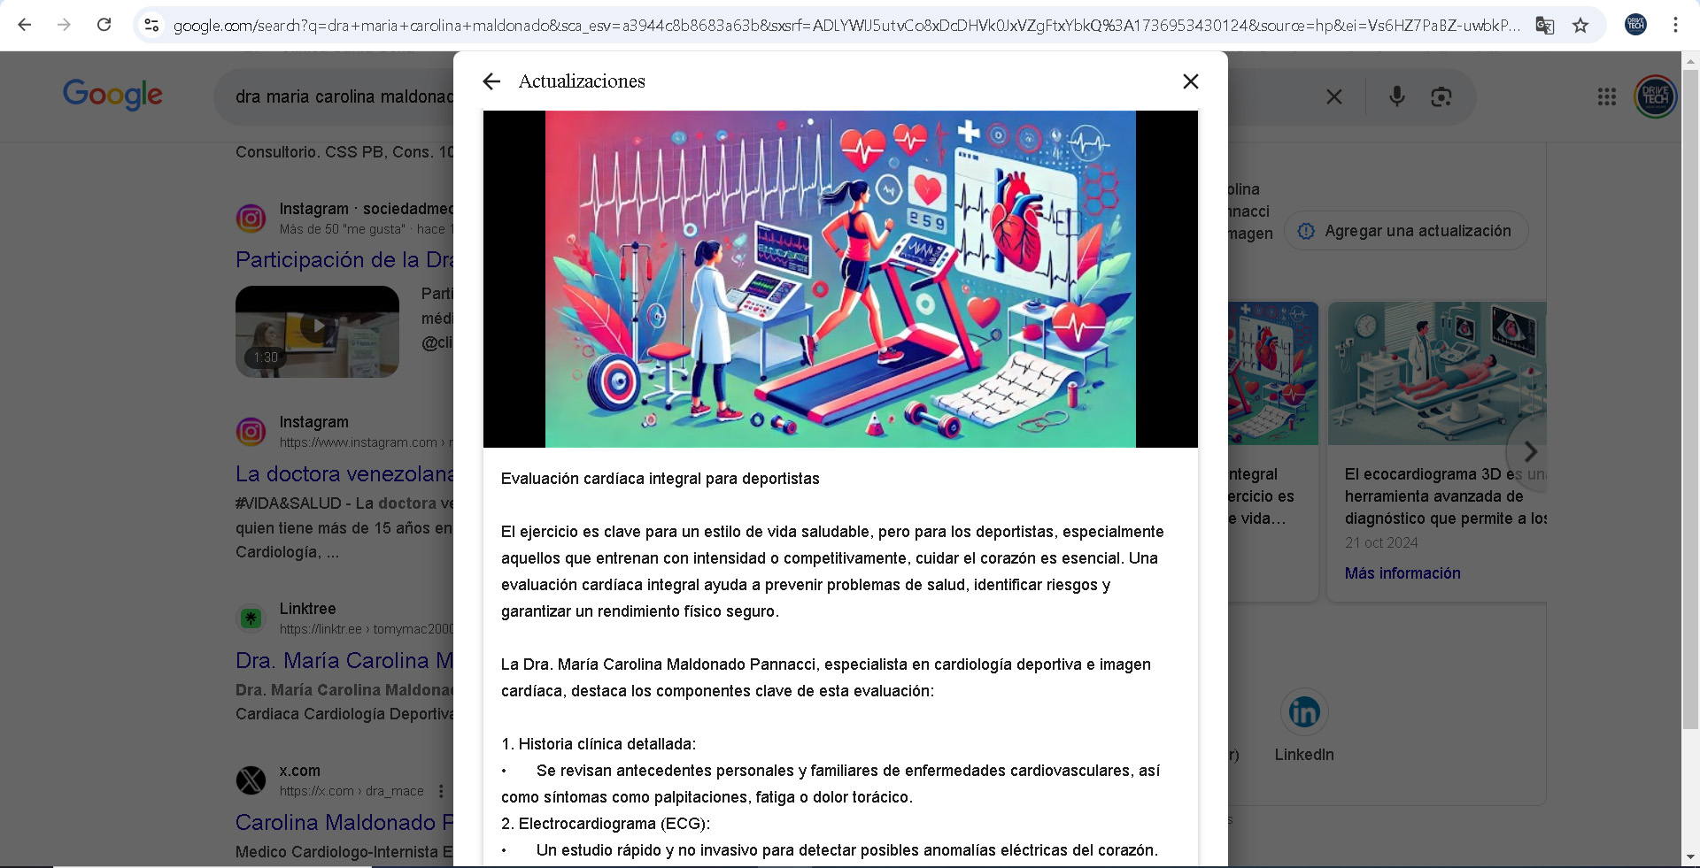Show next update card with chevron
The image size is (1700, 868).
pyautogui.click(x=1529, y=451)
